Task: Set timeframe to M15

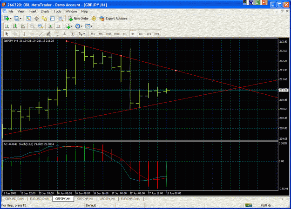Action: 109,34
